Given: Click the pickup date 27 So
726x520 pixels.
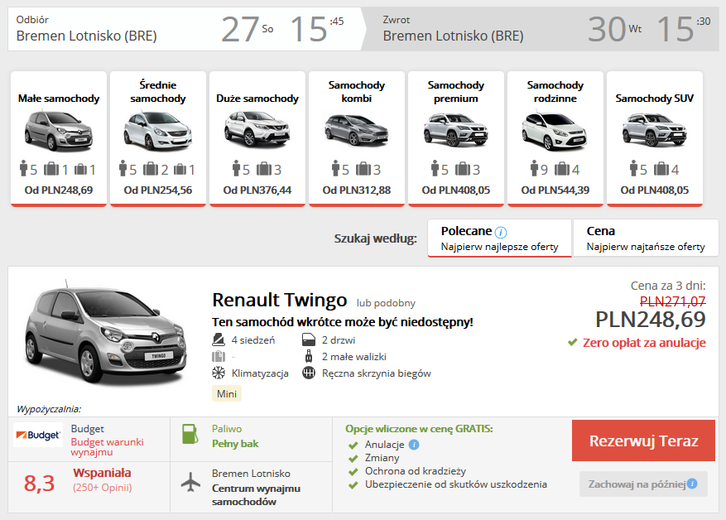Looking at the screenshot, I should [x=248, y=29].
